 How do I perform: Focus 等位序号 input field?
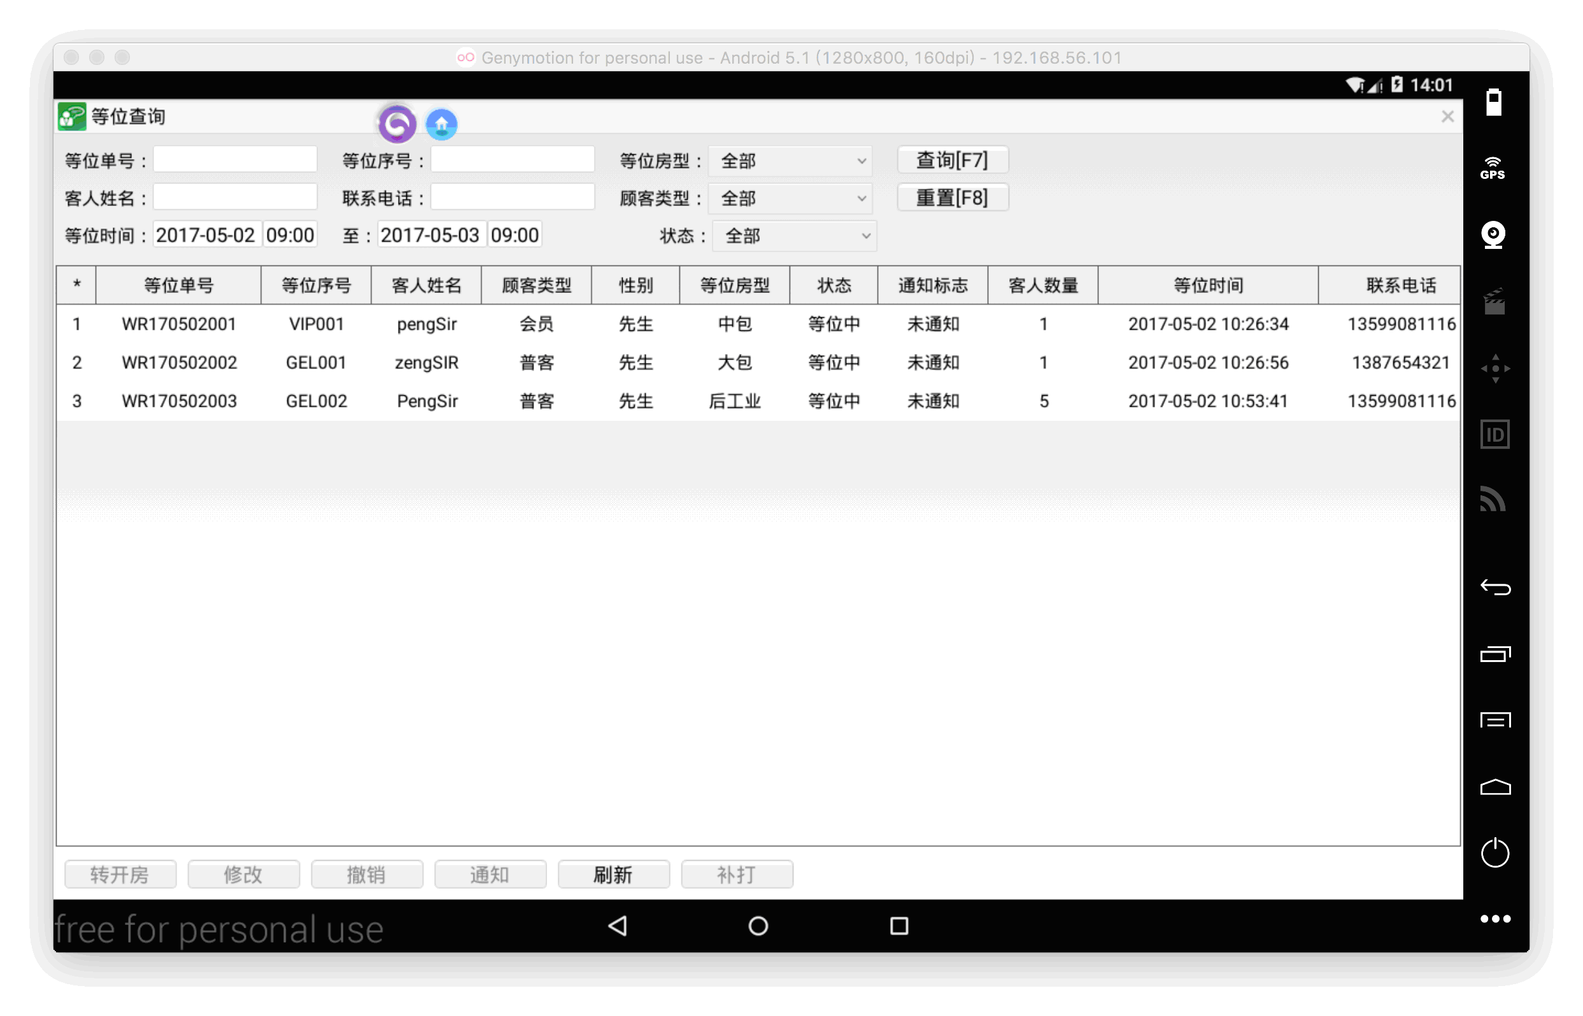click(512, 160)
